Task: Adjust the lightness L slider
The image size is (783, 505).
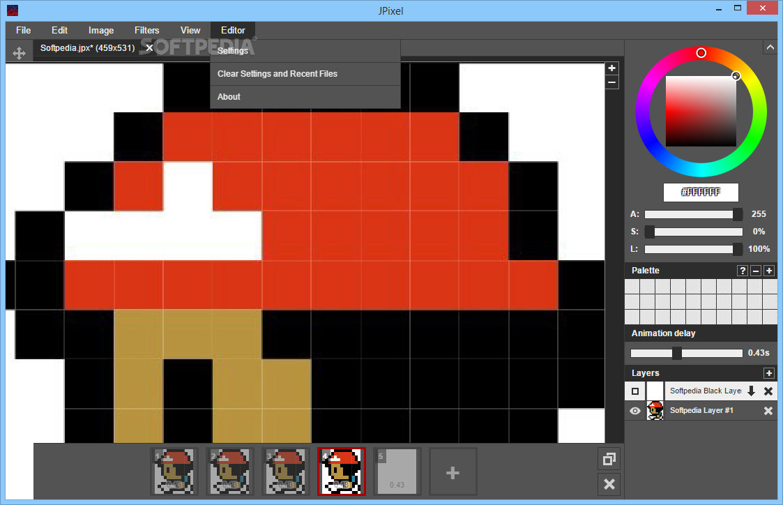Action: pos(693,249)
